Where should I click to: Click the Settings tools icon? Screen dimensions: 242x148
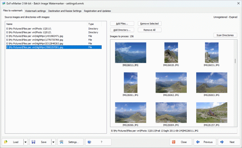point(61,142)
